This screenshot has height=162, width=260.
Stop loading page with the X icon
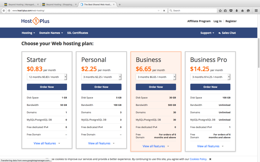pos(164,11)
